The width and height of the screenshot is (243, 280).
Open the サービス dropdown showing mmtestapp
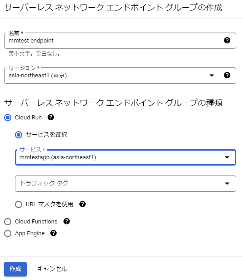click(x=126, y=157)
